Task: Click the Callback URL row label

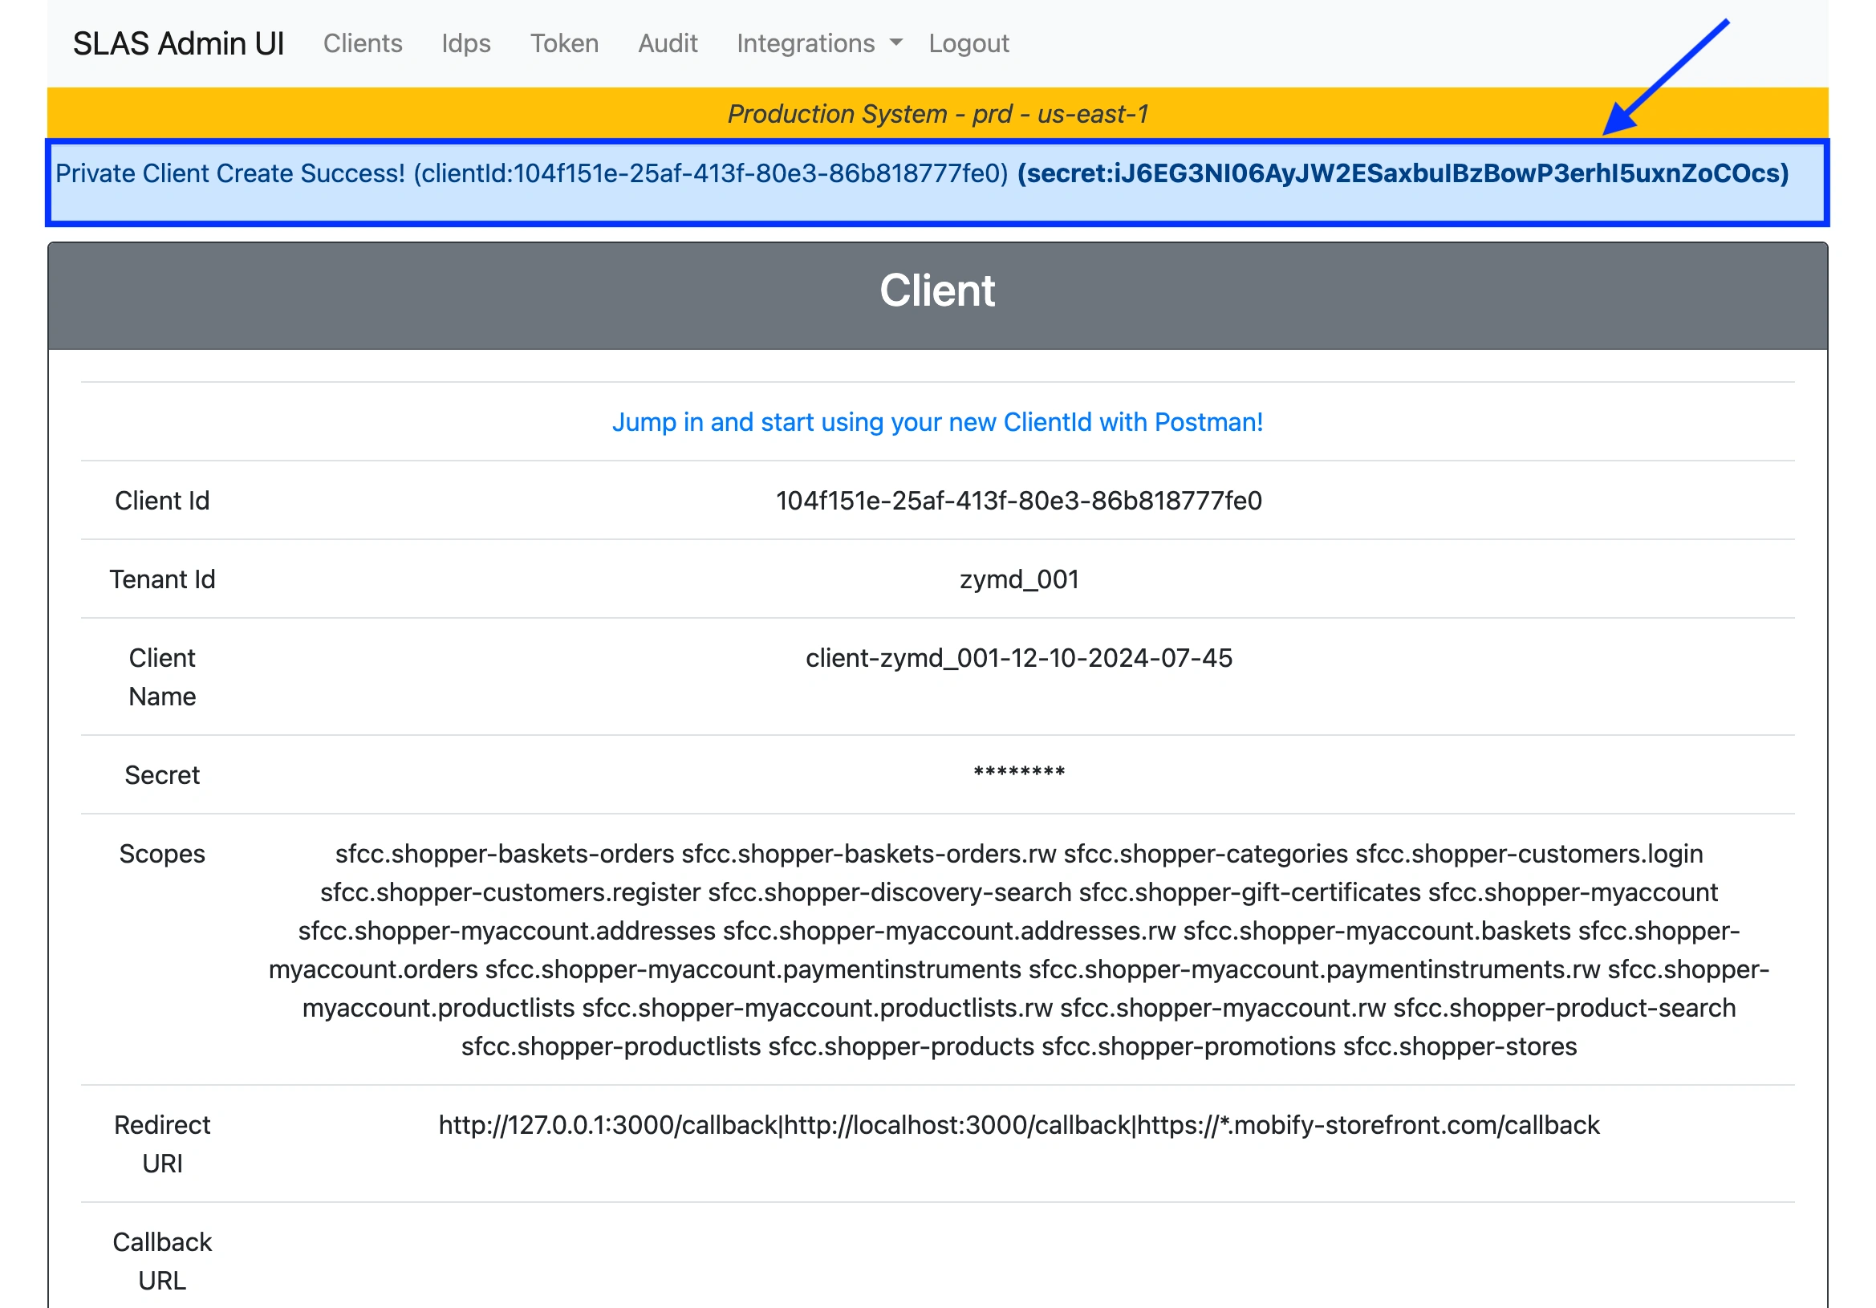Action: coord(162,1261)
